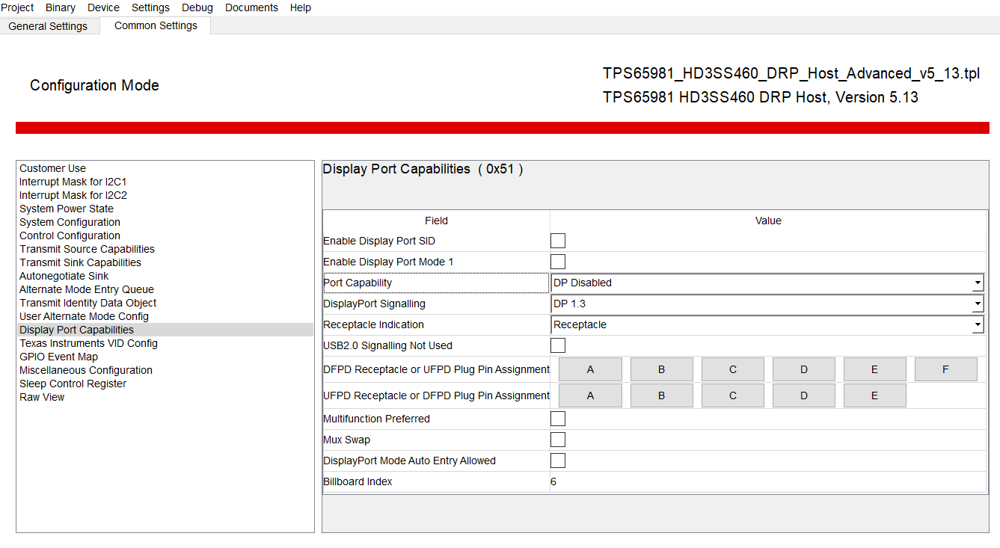Select pin F in DFPD Receptacle row
The image size is (1000, 548).
(945, 369)
